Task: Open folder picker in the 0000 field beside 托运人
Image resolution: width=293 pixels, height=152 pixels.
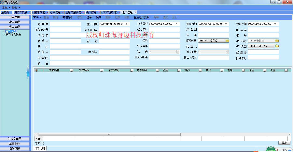Action: [227, 41]
